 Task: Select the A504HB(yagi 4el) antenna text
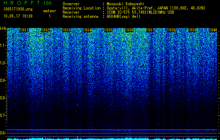click(123, 16)
